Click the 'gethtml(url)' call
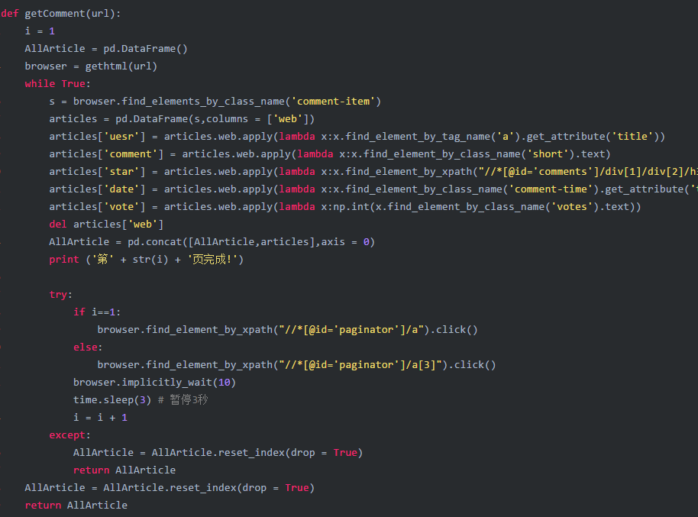 121,66
